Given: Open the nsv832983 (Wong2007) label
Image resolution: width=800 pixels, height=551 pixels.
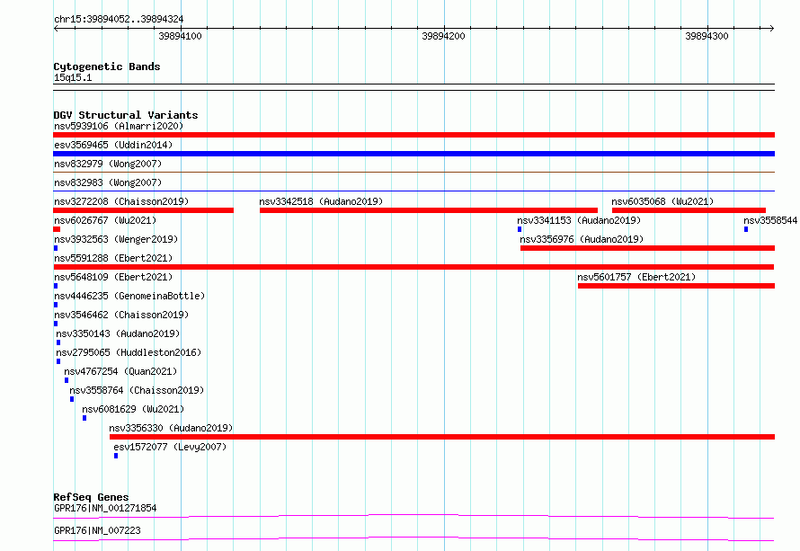Looking at the screenshot, I should pyautogui.click(x=108, y=182).
